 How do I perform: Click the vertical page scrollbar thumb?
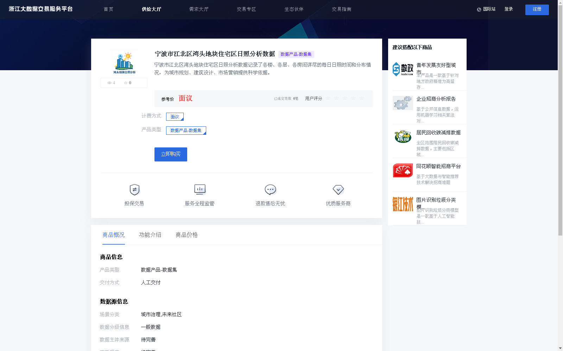point(560,120)
